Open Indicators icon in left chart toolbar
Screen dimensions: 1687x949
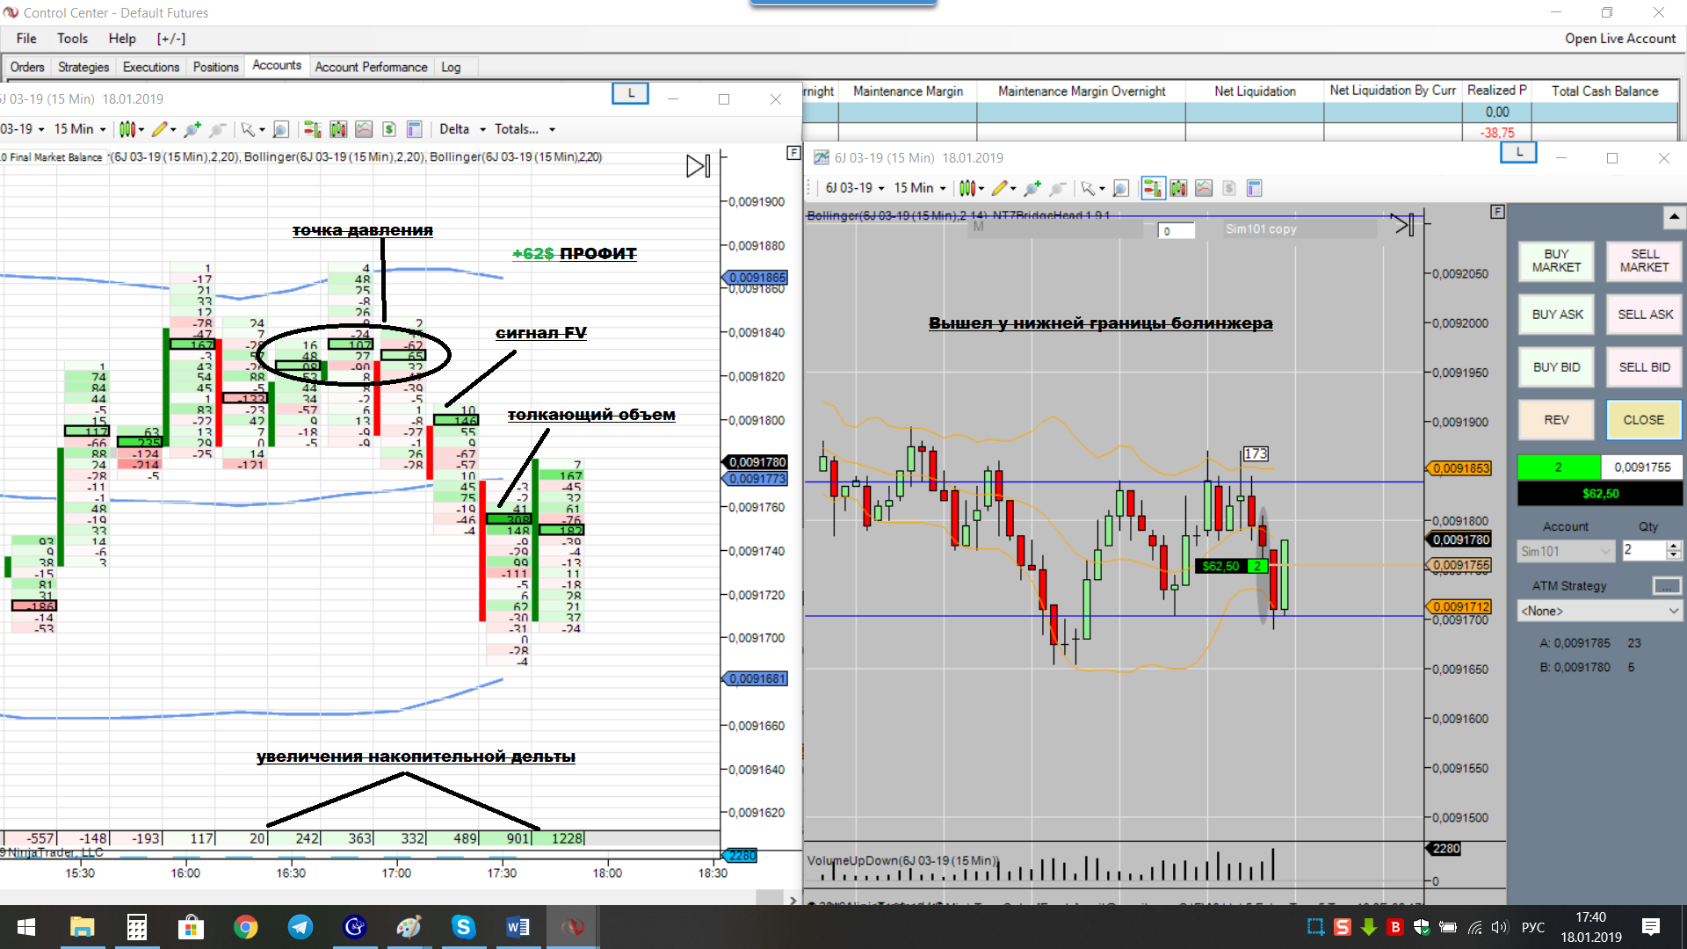[x=364, y=129]
